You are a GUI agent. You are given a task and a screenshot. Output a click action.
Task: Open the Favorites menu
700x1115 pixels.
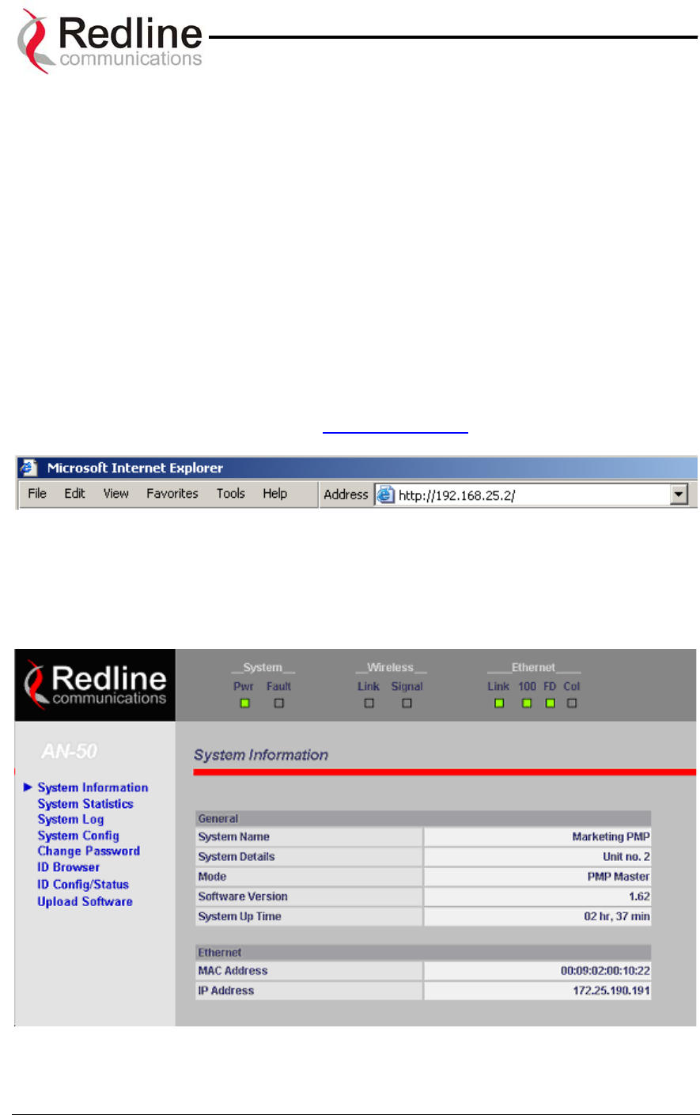172,494
